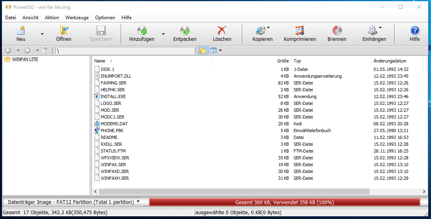Open the view mode dropdown arrow

220,50
